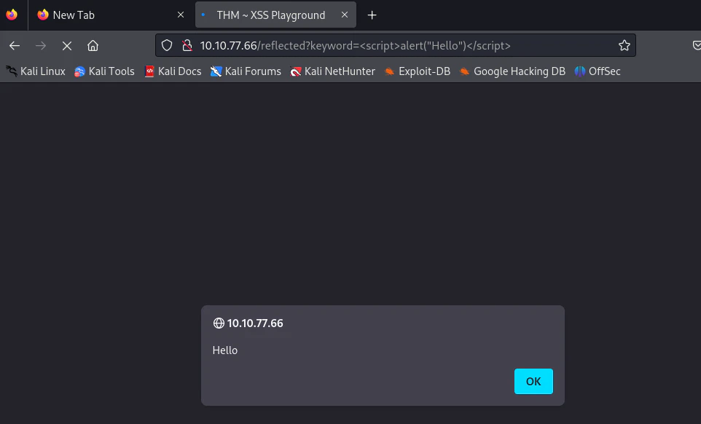701x424 pixels.
Task: Dismiss the Hello alert with OK
Action: point(533,382)
